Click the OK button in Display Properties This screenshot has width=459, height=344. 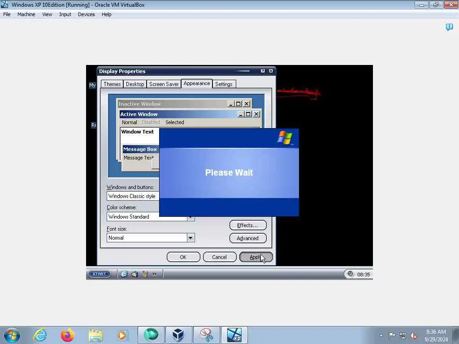pos(183,257)
